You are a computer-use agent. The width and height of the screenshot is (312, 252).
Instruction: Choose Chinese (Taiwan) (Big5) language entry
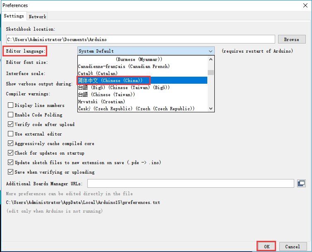[x=142, y=87]
